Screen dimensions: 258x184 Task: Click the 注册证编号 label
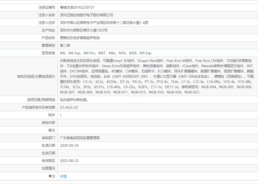47,7
